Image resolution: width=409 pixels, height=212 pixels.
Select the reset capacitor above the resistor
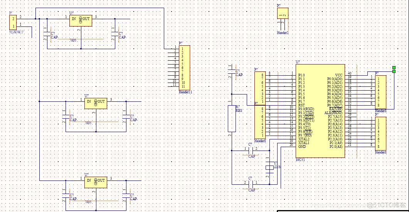tap(232, 71)
